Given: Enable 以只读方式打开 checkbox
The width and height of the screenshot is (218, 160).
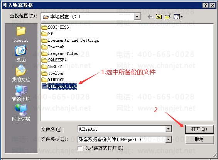Looking at the screenshot, I should [x=80, y=148].
